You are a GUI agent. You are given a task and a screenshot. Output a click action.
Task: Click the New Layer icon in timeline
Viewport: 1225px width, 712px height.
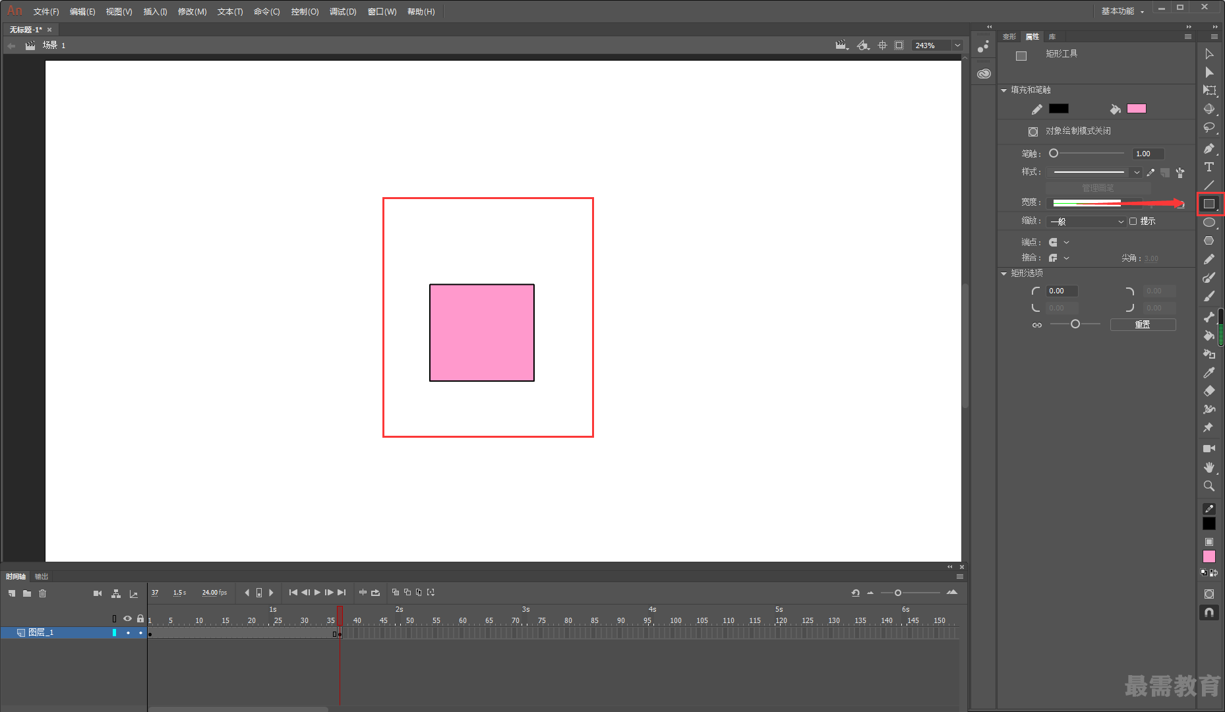pos(12,593)
